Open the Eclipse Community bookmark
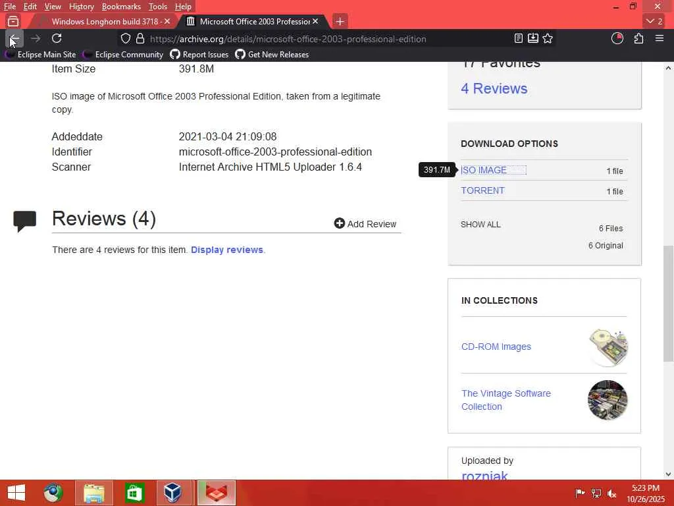The width and height of the screenshot is (674, 506). [x=123, y=55]
